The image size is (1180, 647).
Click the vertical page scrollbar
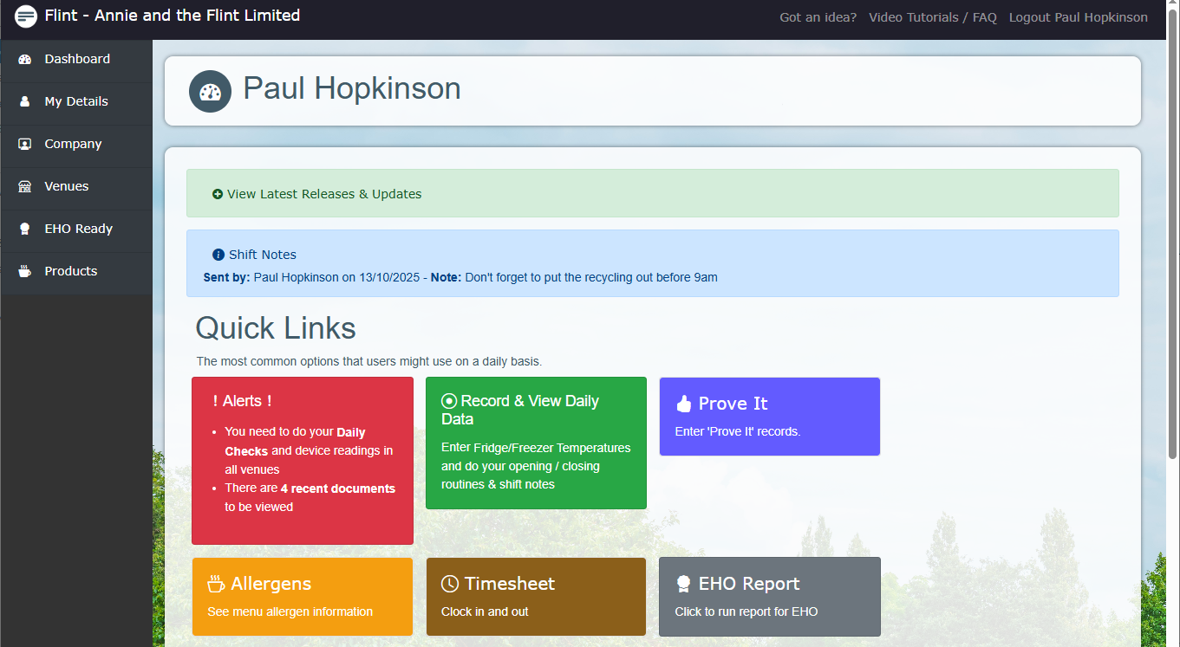[1172, 260]
